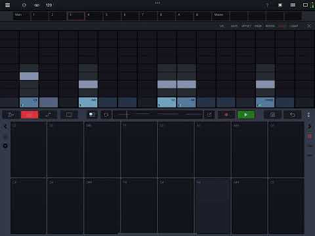Tap the loop-style icon left of position bar

(x=106, y=115)
